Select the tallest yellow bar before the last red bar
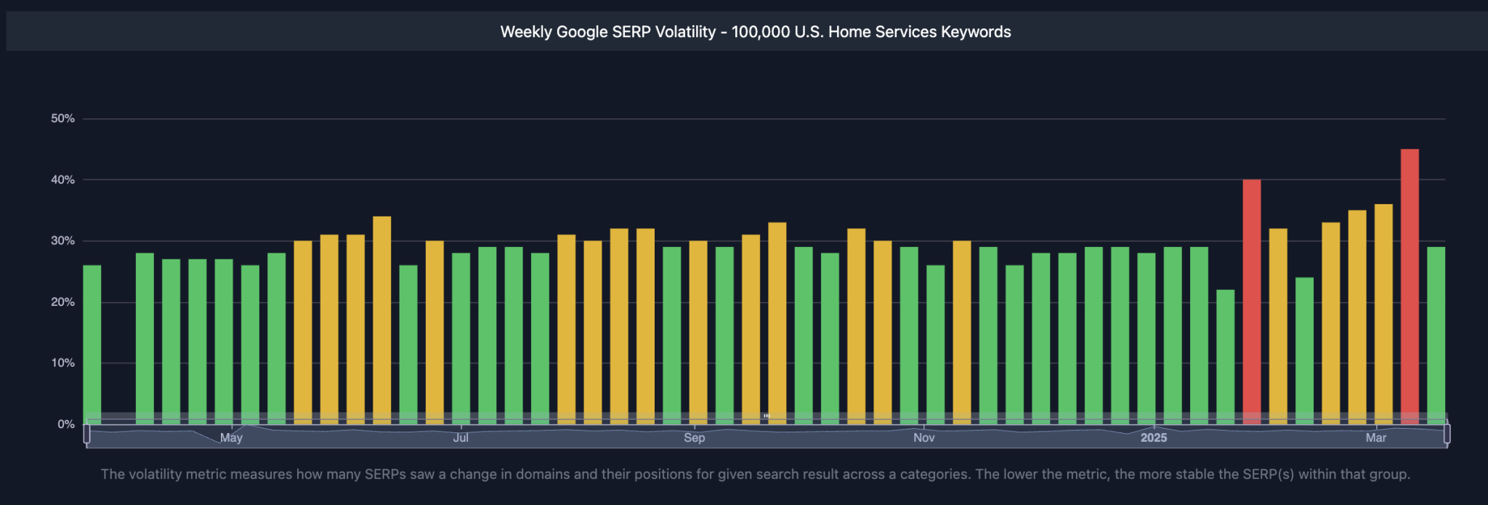The height and width of the screenshot is (505, 1488). (1383, 312)
